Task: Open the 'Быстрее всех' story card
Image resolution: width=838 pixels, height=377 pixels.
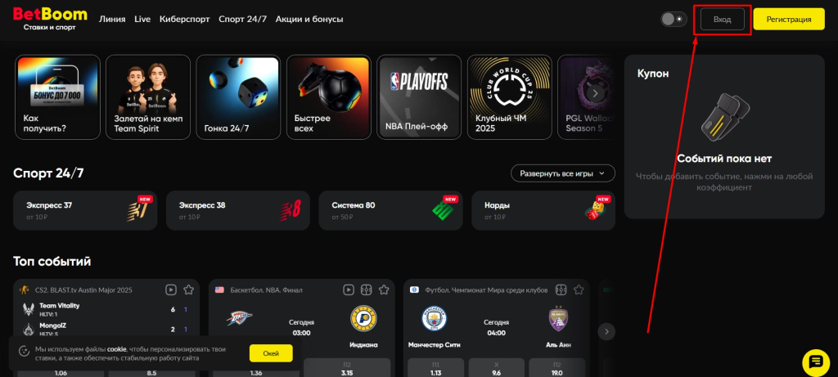Action: [x=329, y=97]
